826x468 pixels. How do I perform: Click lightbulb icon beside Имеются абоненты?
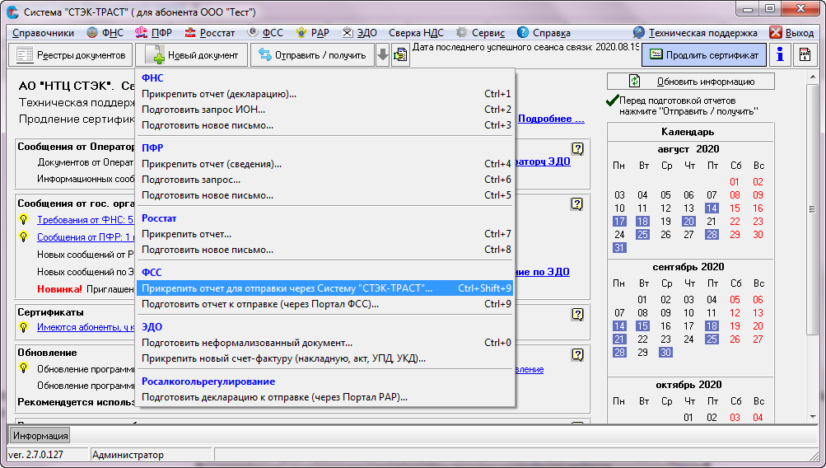click(23, 327)
